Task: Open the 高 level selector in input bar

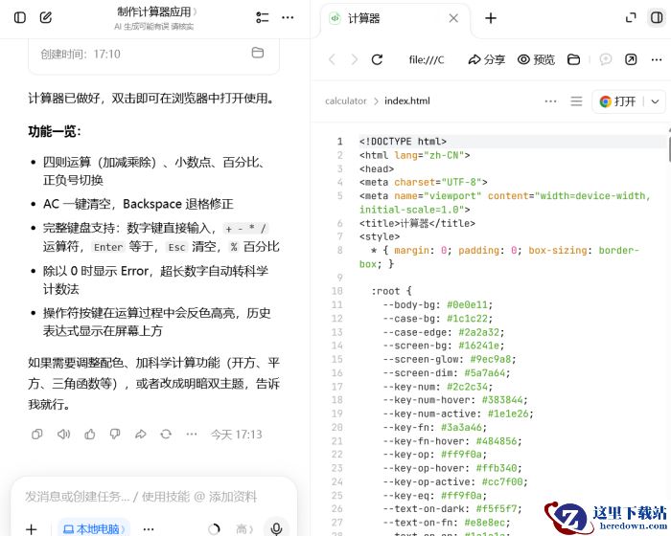Action: [244, 529]
